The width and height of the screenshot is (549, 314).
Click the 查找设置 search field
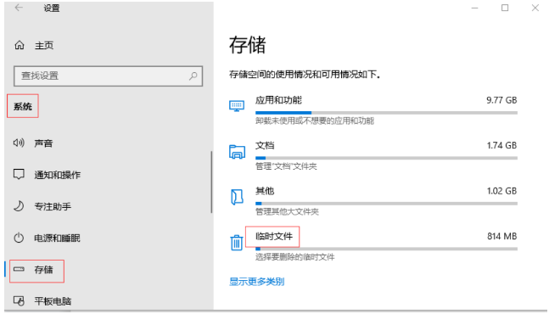109,76
